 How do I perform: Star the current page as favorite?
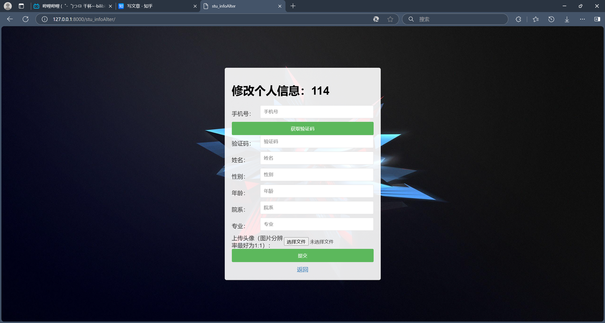[x=390, y=19]
